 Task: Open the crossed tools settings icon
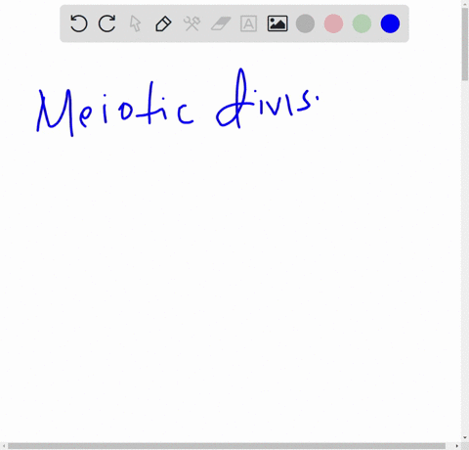tap(192, 23)
